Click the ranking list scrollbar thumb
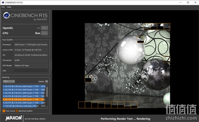This screenshot has height=122, width=199. pyautogui.click(x=47, y=92)
